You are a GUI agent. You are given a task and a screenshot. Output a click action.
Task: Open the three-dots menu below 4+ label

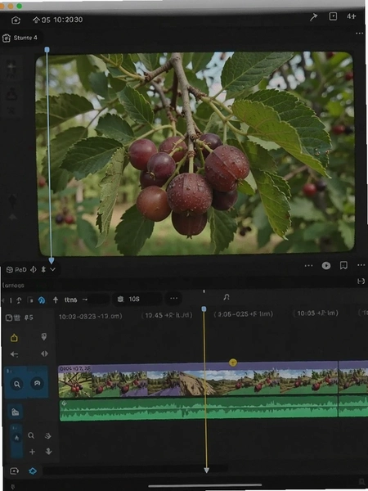pyautogui.click(x=360, y=34)
